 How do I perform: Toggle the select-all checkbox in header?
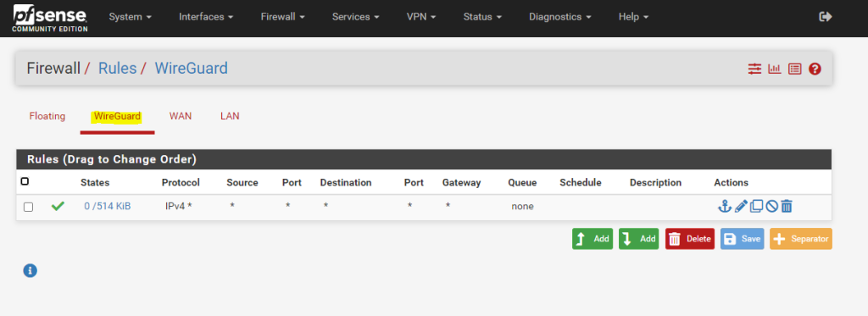click(25, 181)
